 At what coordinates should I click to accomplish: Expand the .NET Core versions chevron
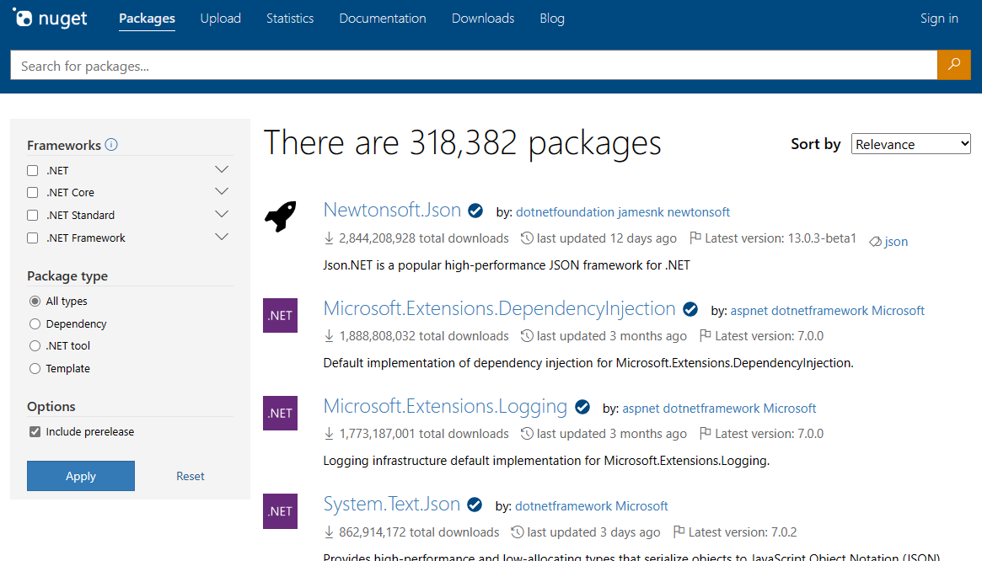(222, 191)
